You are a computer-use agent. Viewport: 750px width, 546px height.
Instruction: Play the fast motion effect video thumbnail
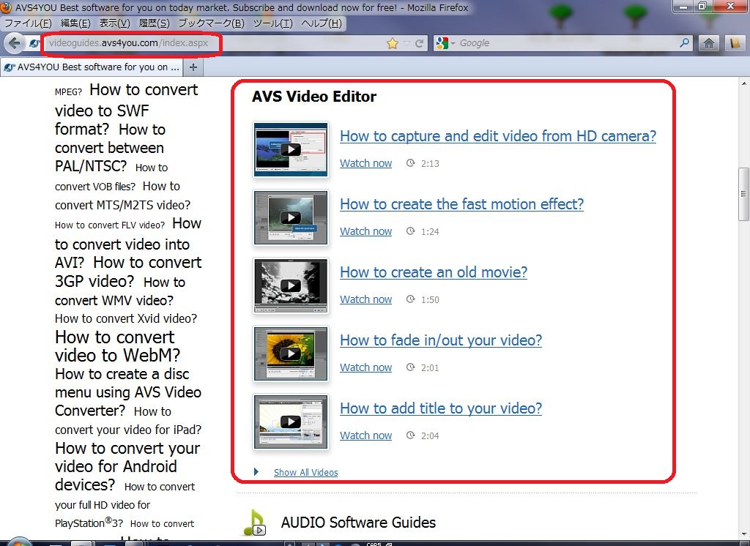tap(290, 217)
